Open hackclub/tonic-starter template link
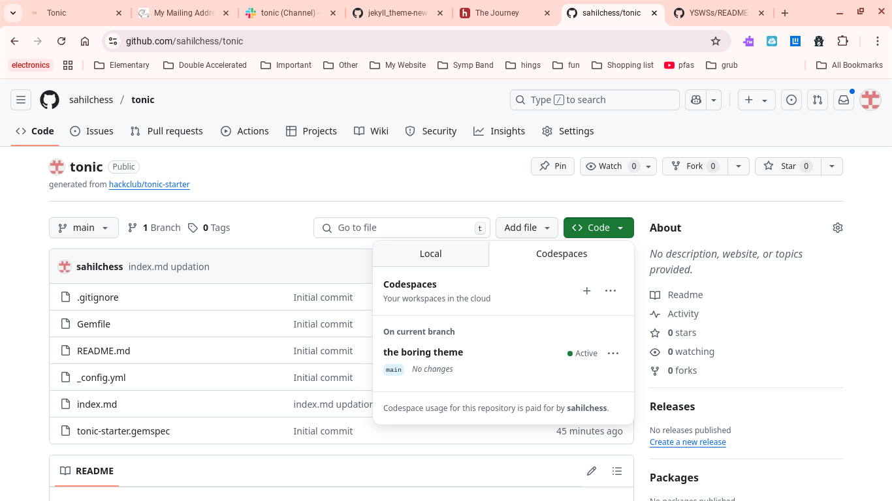 pos(149,185)
